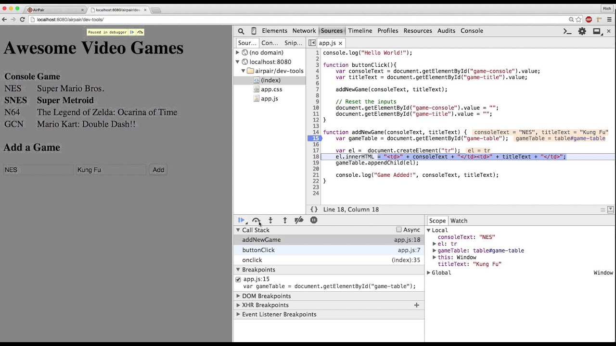Open the Adblock Plus extension icon
The height and width of the screenshot is (346, 616).
(589, 20)
